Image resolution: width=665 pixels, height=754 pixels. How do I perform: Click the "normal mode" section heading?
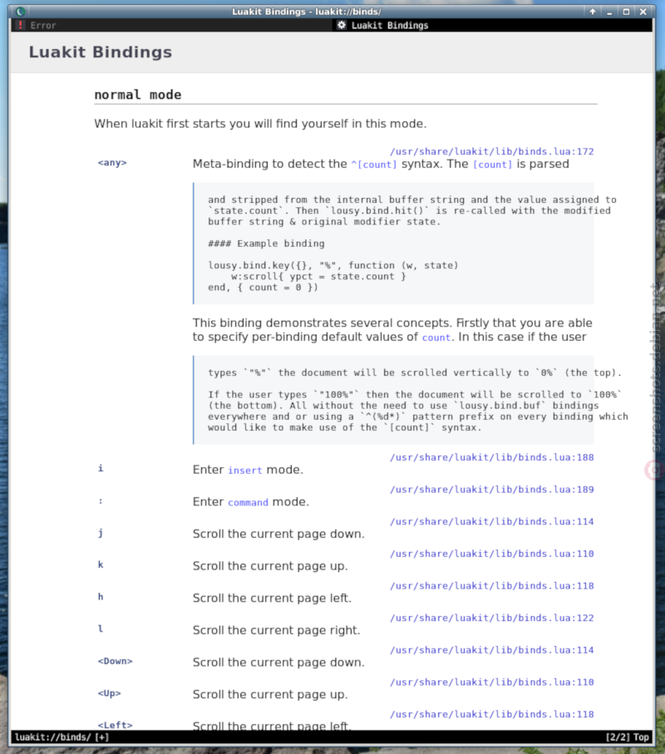pos(137,95)
